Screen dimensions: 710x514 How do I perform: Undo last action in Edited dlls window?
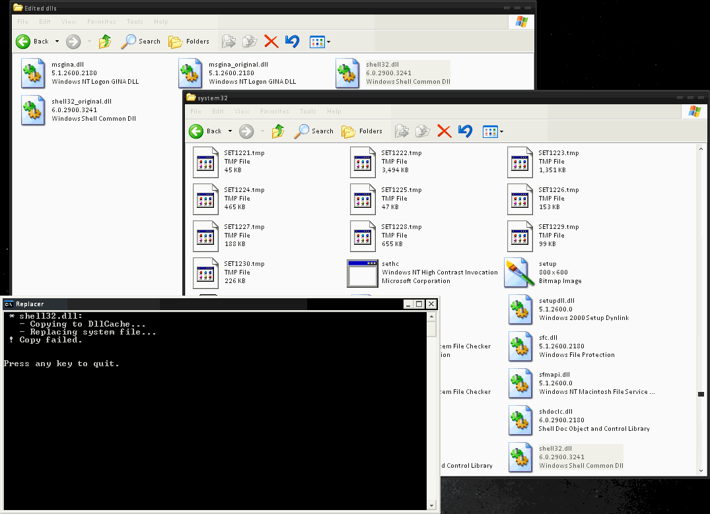(293, 42)
